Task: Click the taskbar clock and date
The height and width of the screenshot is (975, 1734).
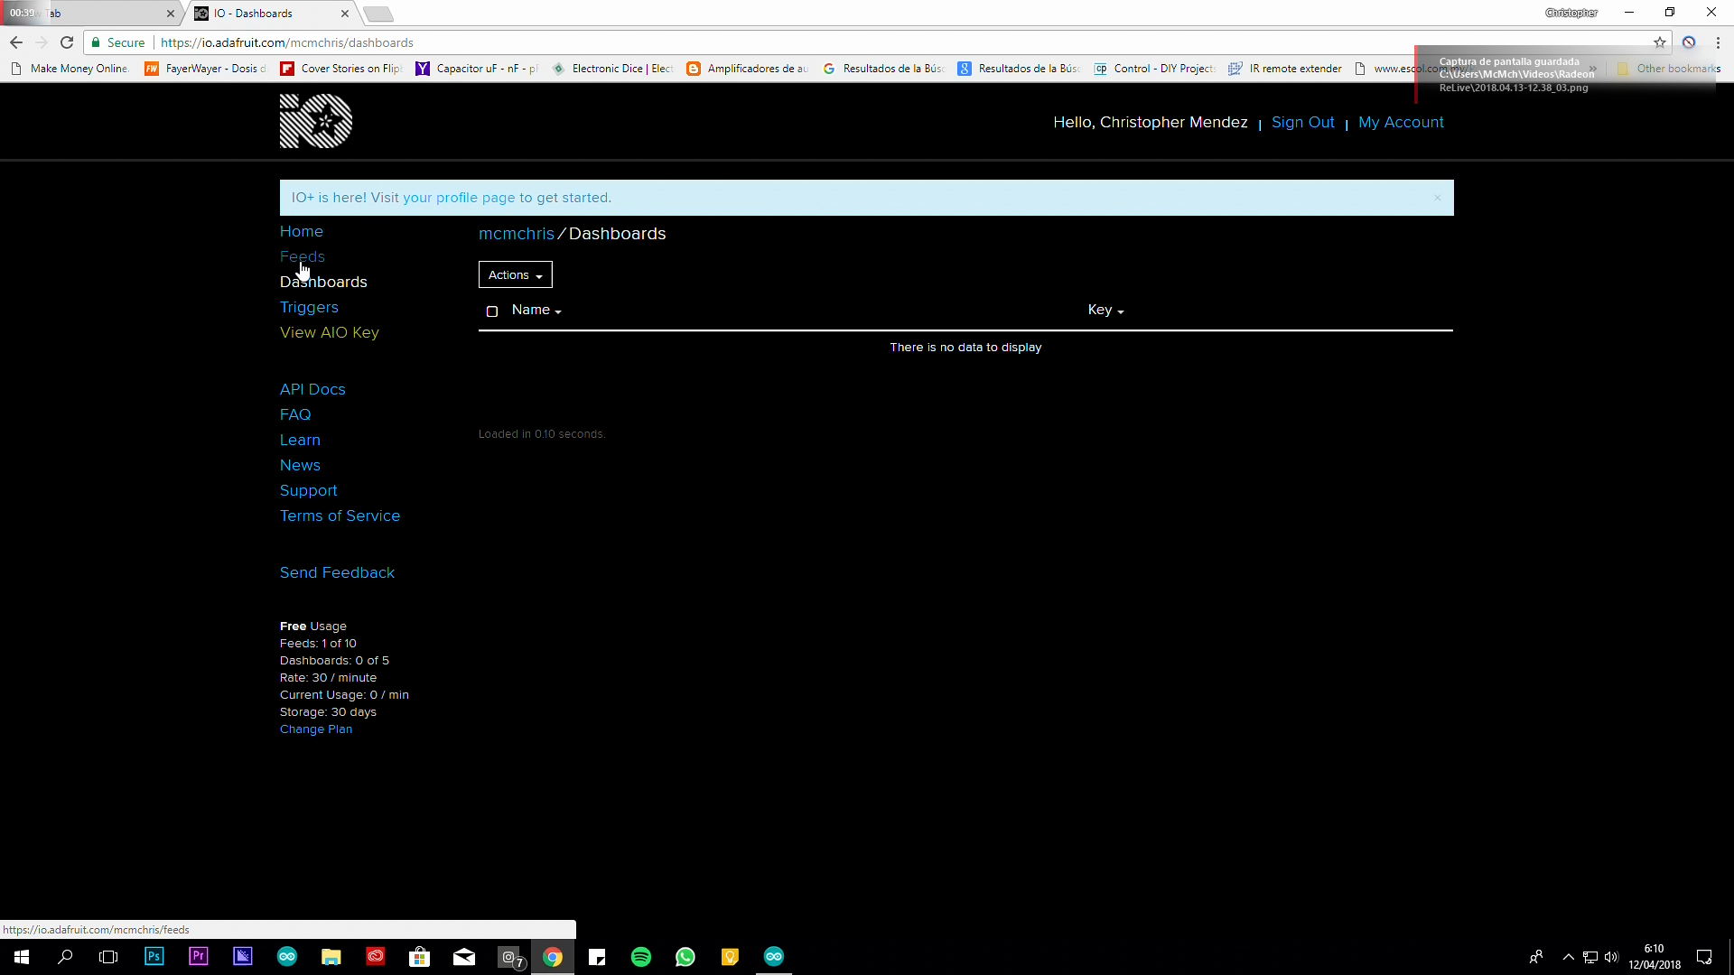Action: click(1655, 957)
